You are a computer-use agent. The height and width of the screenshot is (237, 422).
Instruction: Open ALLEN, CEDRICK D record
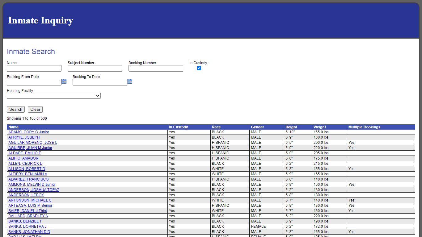point(26,164)
